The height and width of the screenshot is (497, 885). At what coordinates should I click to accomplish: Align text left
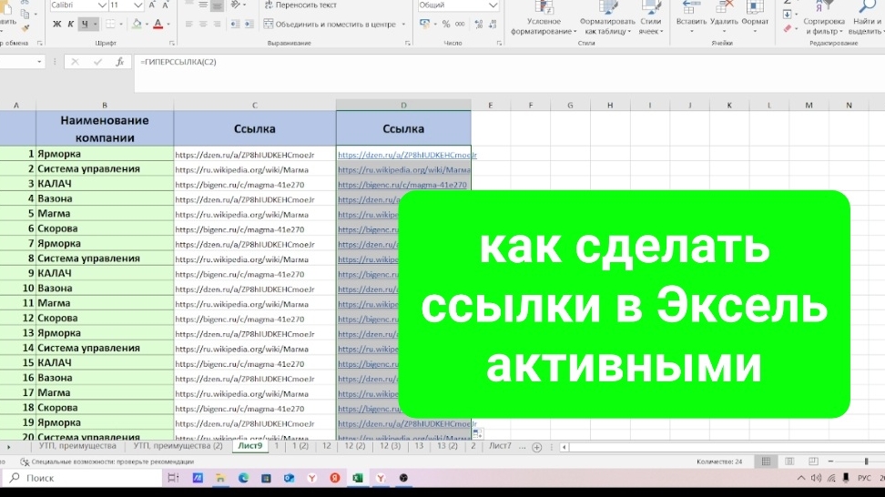click(x=189, y=25)
